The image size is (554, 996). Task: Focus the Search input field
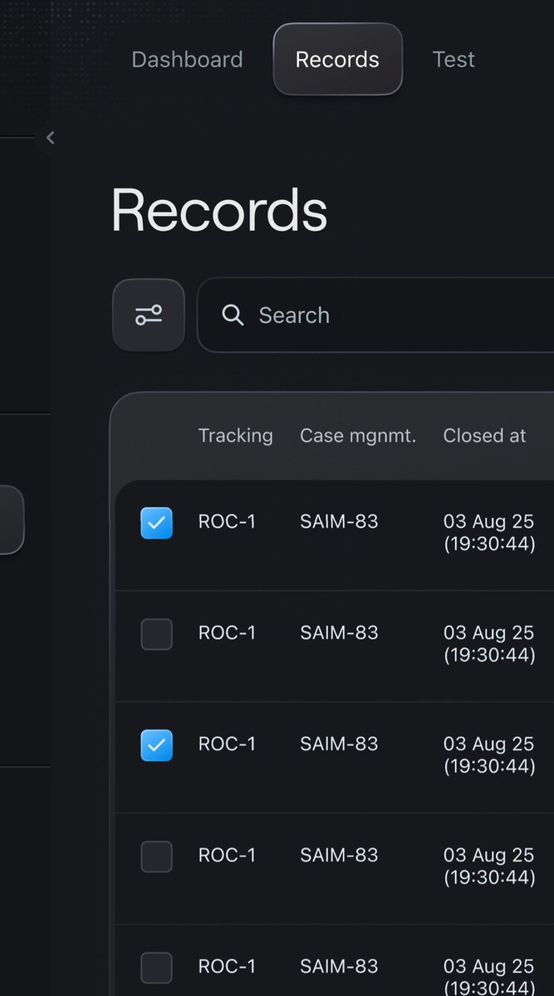375,315
